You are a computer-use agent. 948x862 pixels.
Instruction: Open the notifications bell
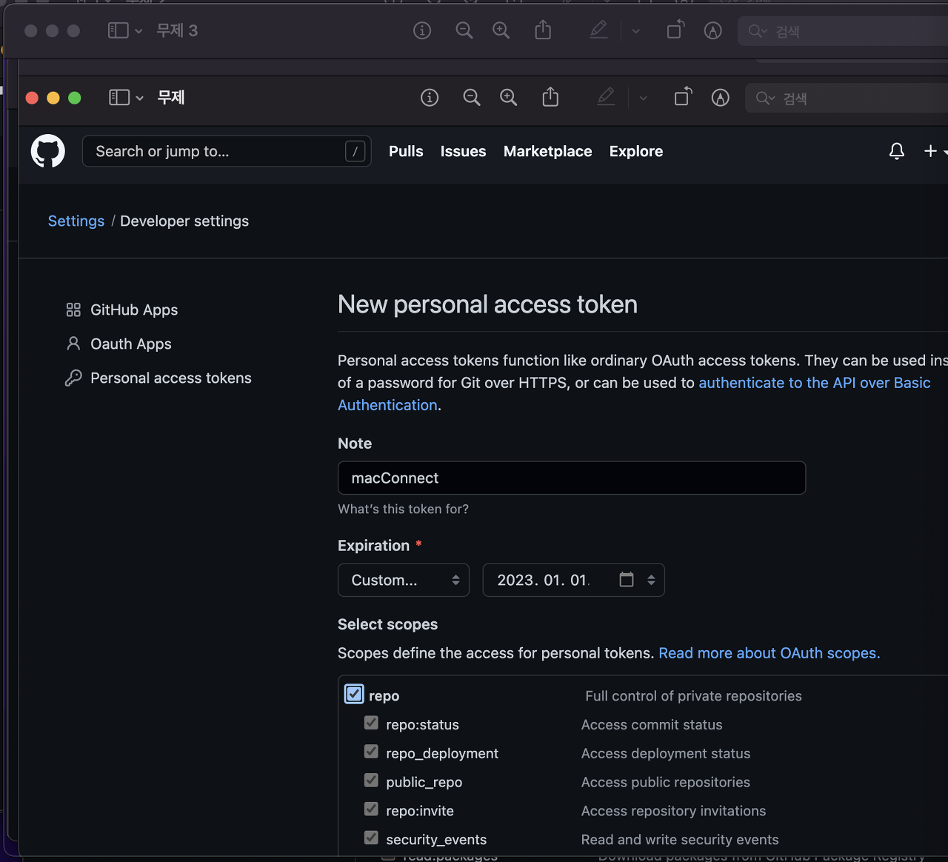[x=897, y=151]
